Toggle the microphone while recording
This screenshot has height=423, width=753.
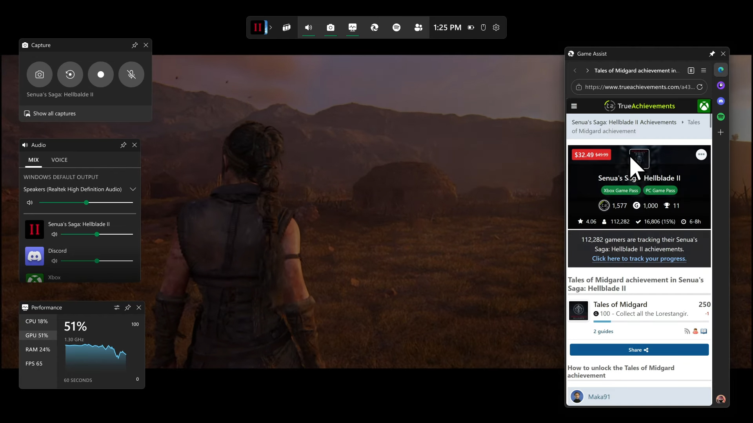131,74
